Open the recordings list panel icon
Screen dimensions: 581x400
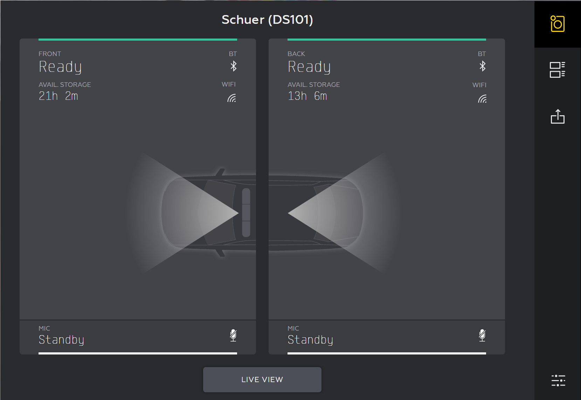pos(558,70)
